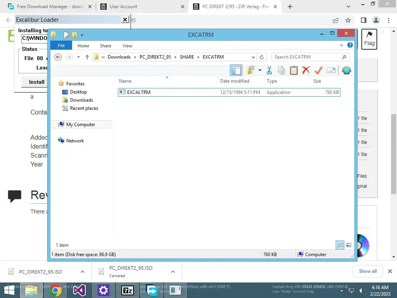The width and height of the screenshot is (397, 298).
Task: Click the blue shell globe icon
Action: pyautogui.click(x=346, y=70)
